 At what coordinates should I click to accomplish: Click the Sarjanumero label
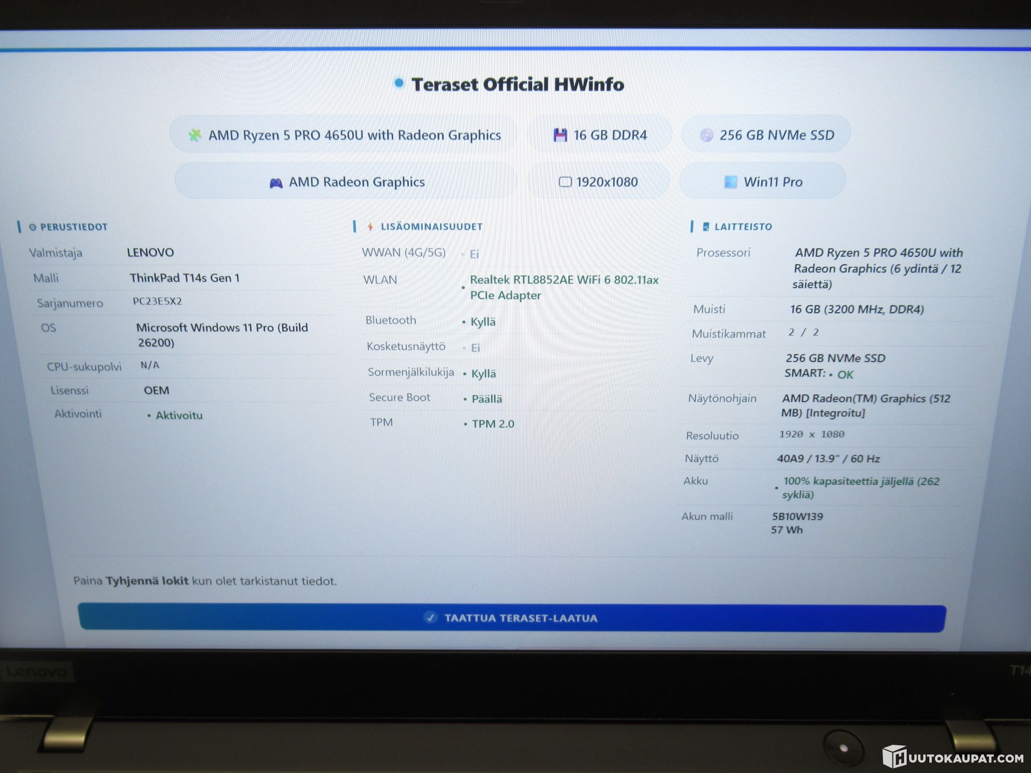click(70, 303)
